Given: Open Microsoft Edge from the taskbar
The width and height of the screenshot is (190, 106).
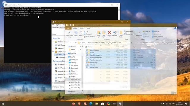Looking at the screenshot, I should pos(91,104).
